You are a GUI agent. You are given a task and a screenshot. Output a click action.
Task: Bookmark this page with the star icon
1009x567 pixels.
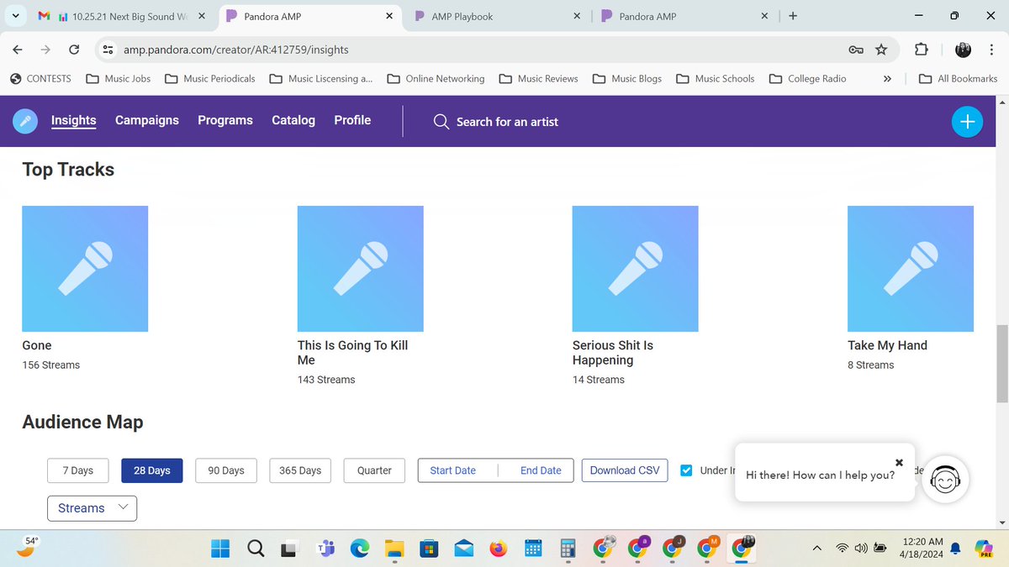tap(881, 50)
